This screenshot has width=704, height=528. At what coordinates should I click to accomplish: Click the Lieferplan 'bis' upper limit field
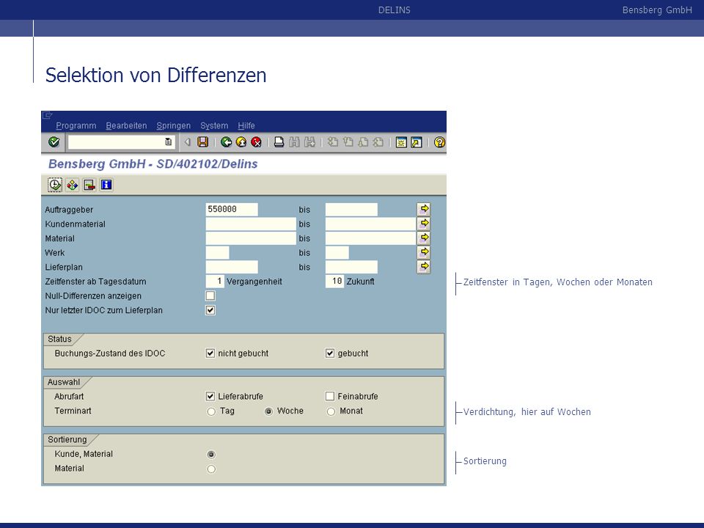tap(351, 267)
